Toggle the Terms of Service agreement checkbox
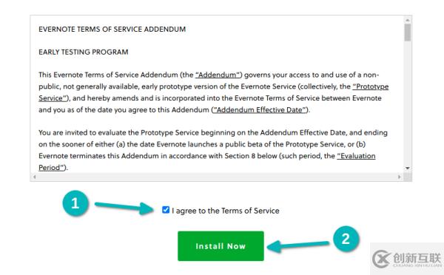This screenshot has height=275, width=444. (x=166, y=210)
